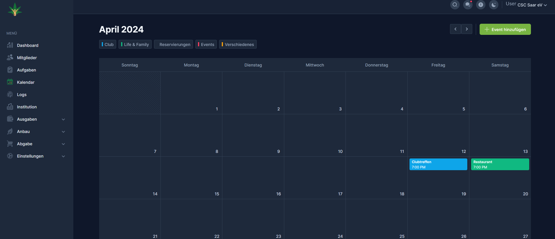The width and height of the screenshot is (555, 239).
Task: Toggle the Verschiedenes category filter
Action: tap(238, 44)
